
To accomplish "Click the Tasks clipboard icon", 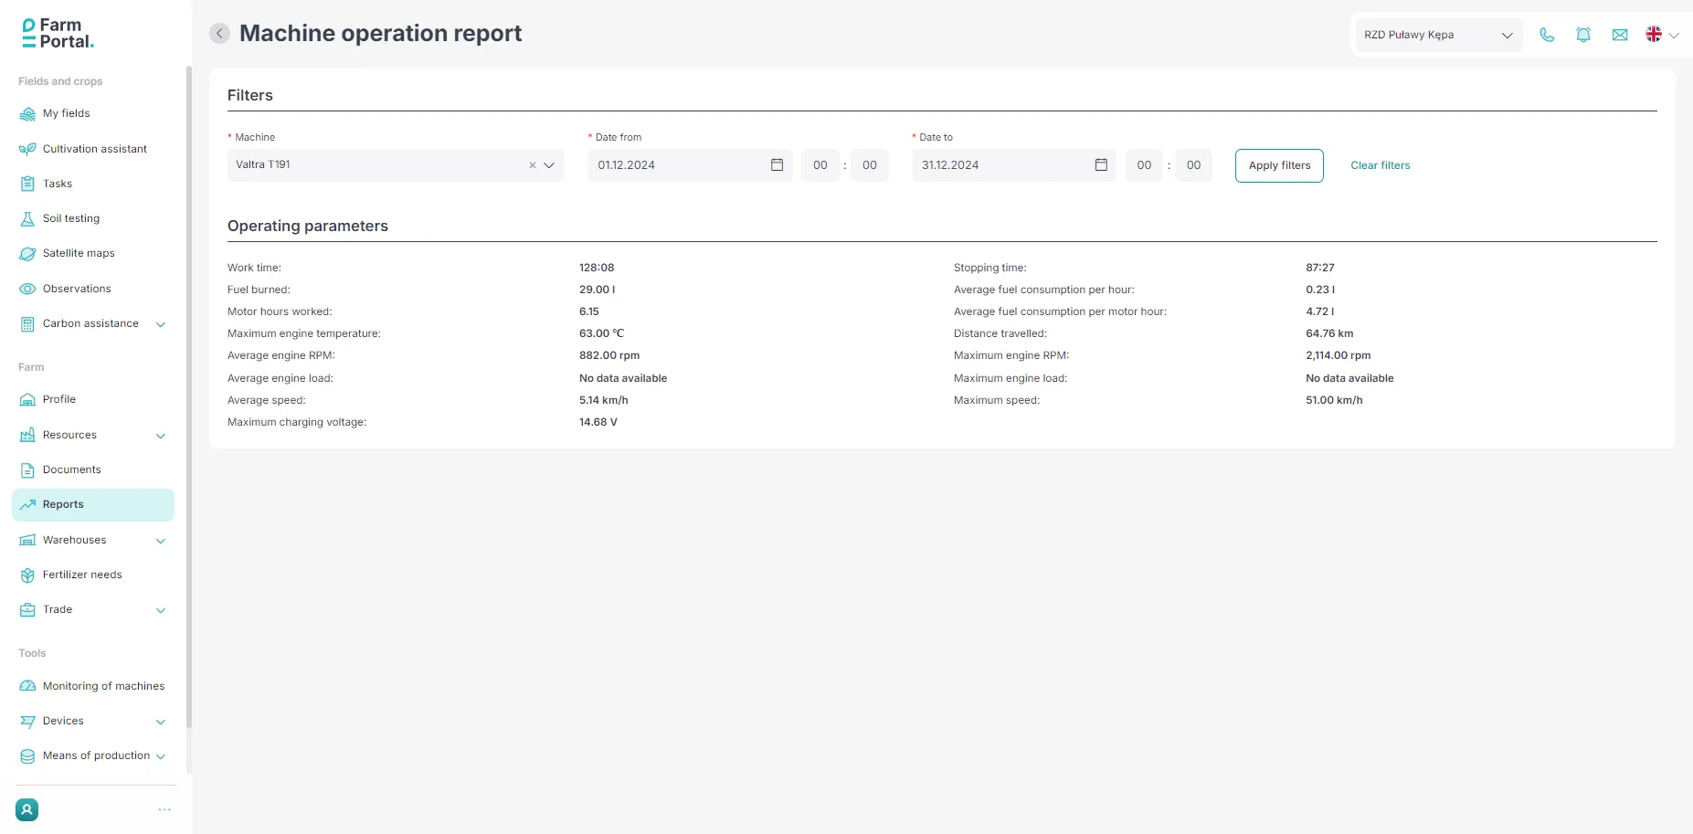I will pyautogui.click(x=27, y=184).
